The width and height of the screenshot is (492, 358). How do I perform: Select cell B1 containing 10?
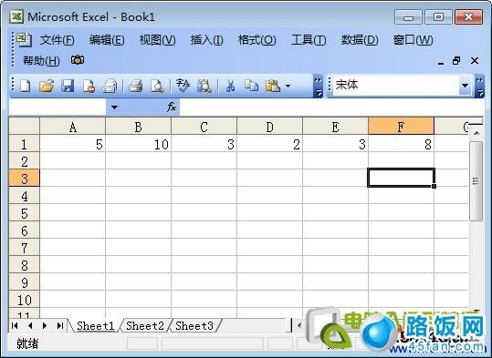click(x=139, y=144)
